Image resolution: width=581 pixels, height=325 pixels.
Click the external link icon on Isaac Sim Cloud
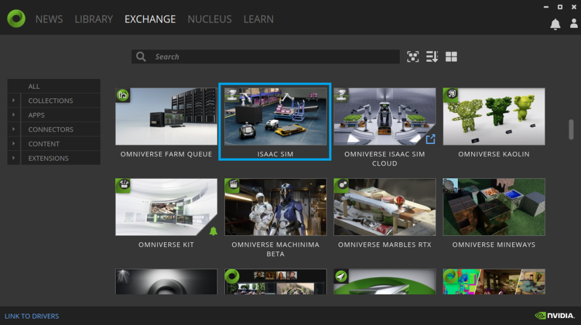tap(430, 139)
